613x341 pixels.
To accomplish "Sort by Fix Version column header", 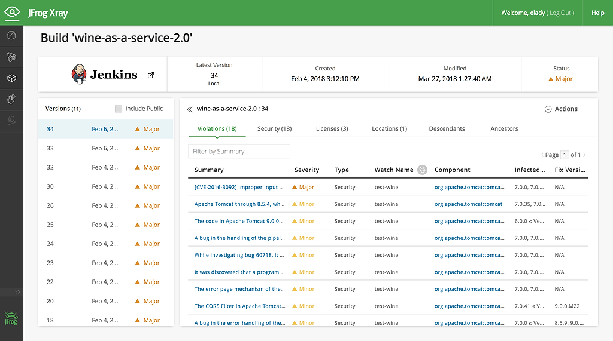I will 570,170.
